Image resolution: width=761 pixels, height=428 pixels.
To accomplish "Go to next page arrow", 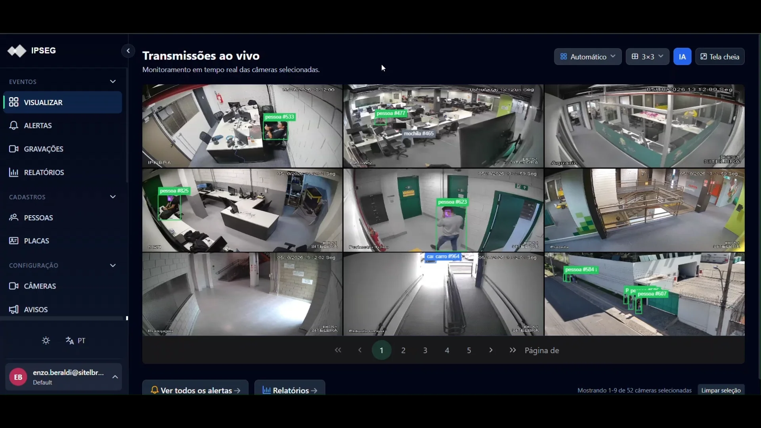I will pos(491,350).
